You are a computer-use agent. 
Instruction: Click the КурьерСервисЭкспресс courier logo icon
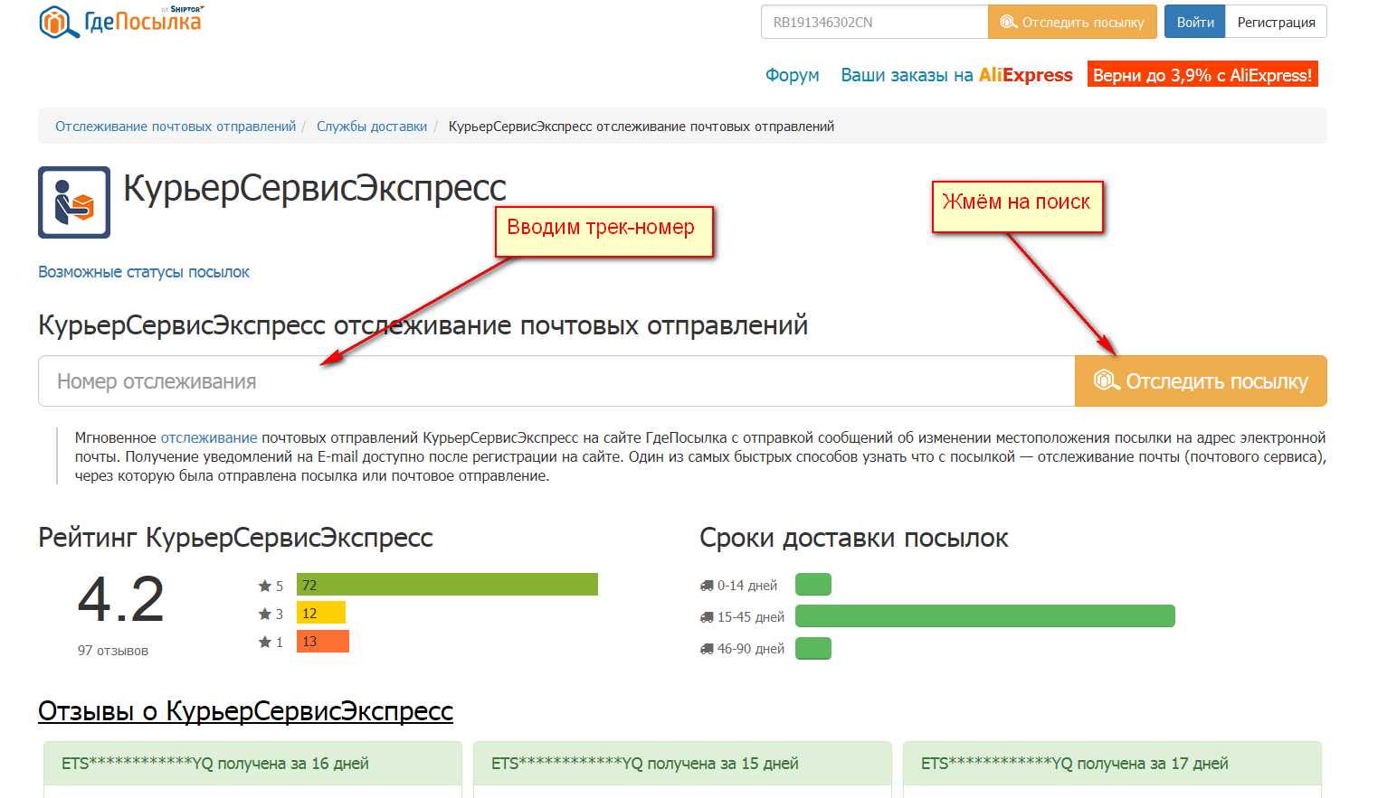pyautogui.click(x=74, y=202)
